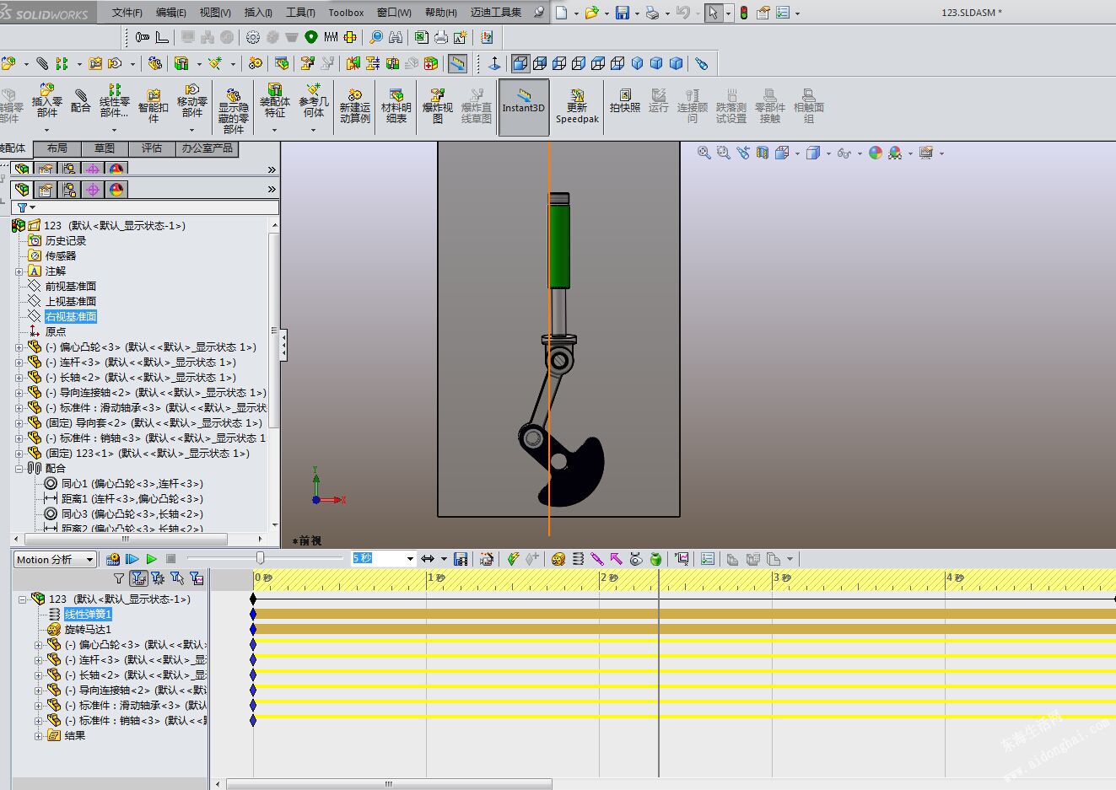Image resolution: width=1116 pixels, height=790 pixels.
Task: Stop the motion study playback
Action: [x=170, y=559]
